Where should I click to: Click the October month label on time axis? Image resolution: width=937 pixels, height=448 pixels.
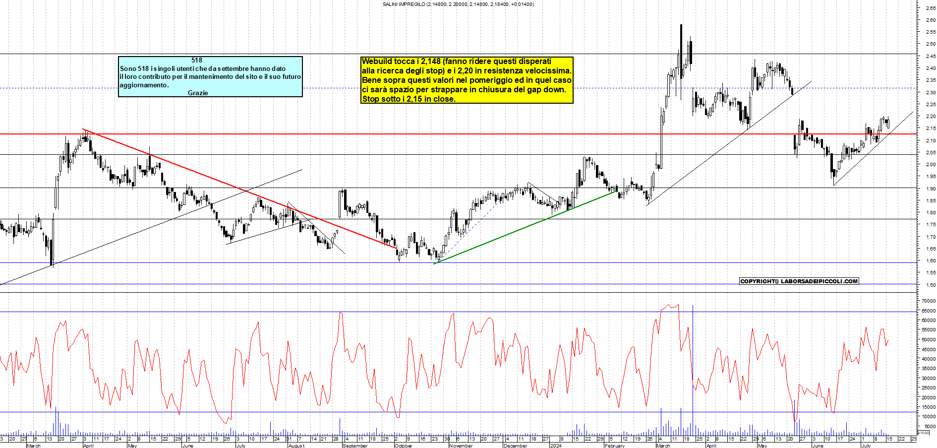(x=403, y=446)
